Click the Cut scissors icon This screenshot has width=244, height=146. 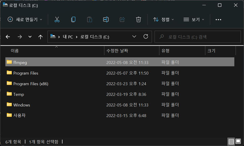click(x=57, y=19)
